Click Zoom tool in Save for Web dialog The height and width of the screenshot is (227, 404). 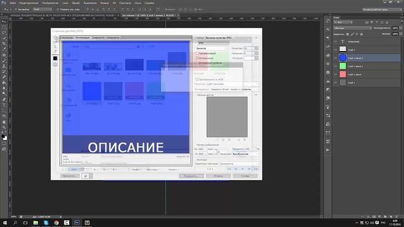tap(55, 47)
